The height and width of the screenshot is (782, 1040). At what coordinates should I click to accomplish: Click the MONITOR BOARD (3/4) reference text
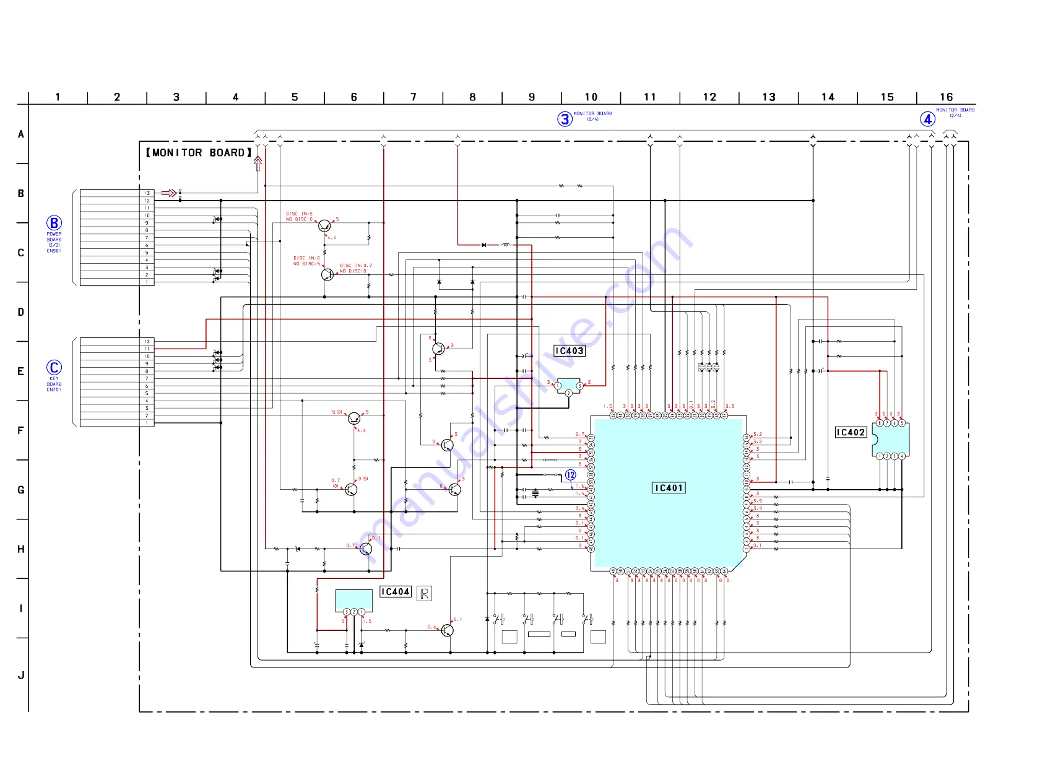tap(592, 116)
